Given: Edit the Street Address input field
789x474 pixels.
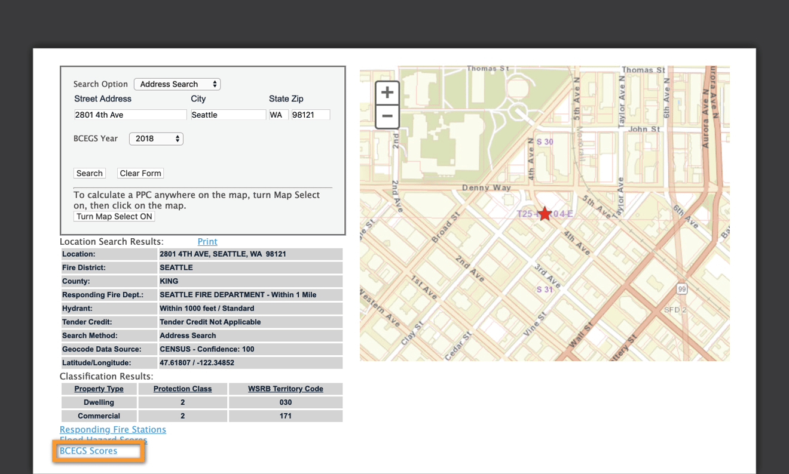Looking at the screenshot, I should tap(130, 114).
